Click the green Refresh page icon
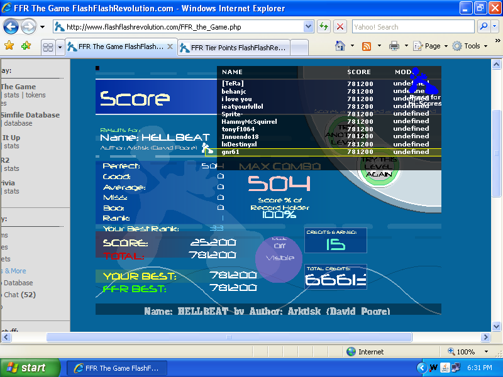Image resolution: width=503 pixels, height=377 pixels. [324, 27]
